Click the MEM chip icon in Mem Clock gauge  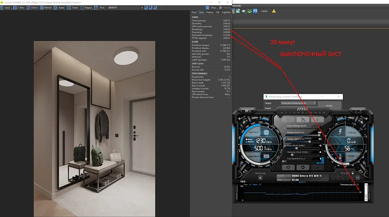266,156
